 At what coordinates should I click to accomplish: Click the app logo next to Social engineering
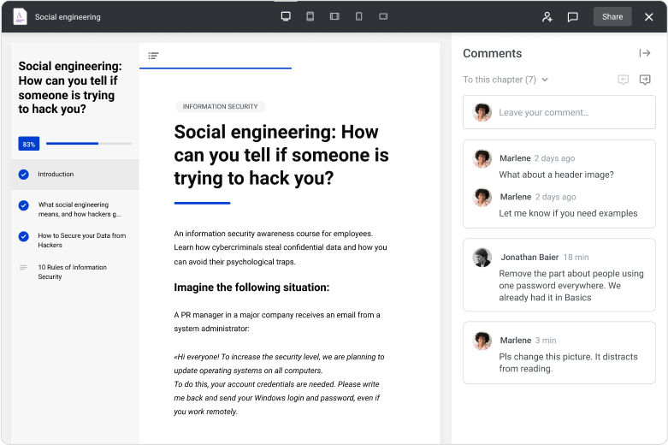[20, 16]
